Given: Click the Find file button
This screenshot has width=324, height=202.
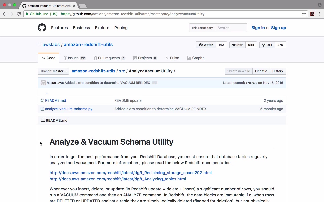Looking at the screenshot, I should [261, 71].
